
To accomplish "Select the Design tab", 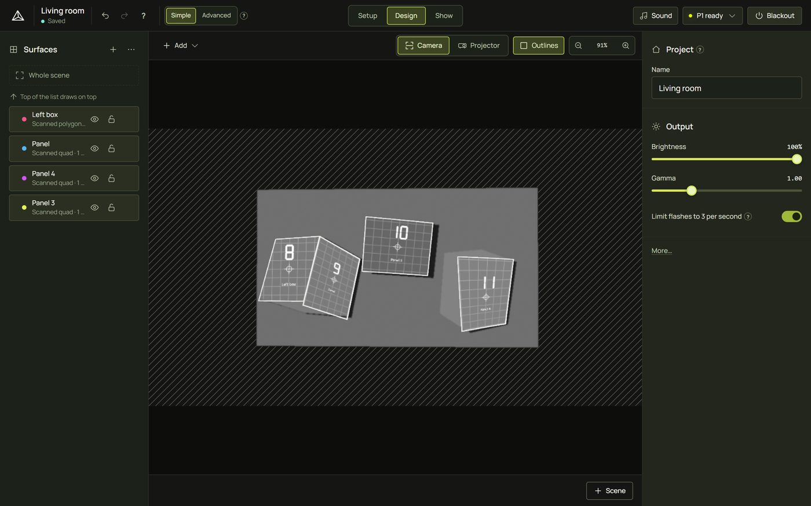I will point(406,16).
